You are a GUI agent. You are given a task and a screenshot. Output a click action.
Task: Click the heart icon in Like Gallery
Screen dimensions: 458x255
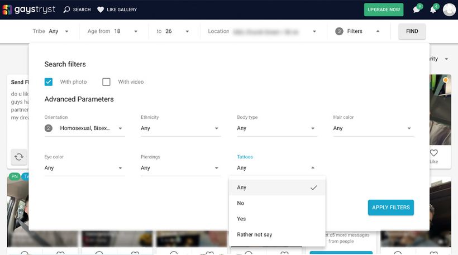coord(101,9)
